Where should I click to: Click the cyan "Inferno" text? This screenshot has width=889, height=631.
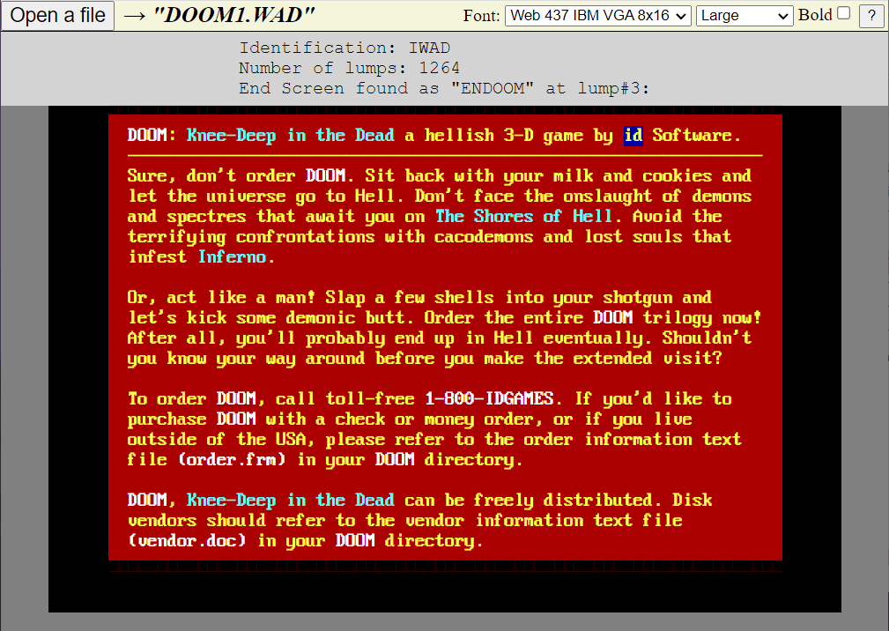232,257
